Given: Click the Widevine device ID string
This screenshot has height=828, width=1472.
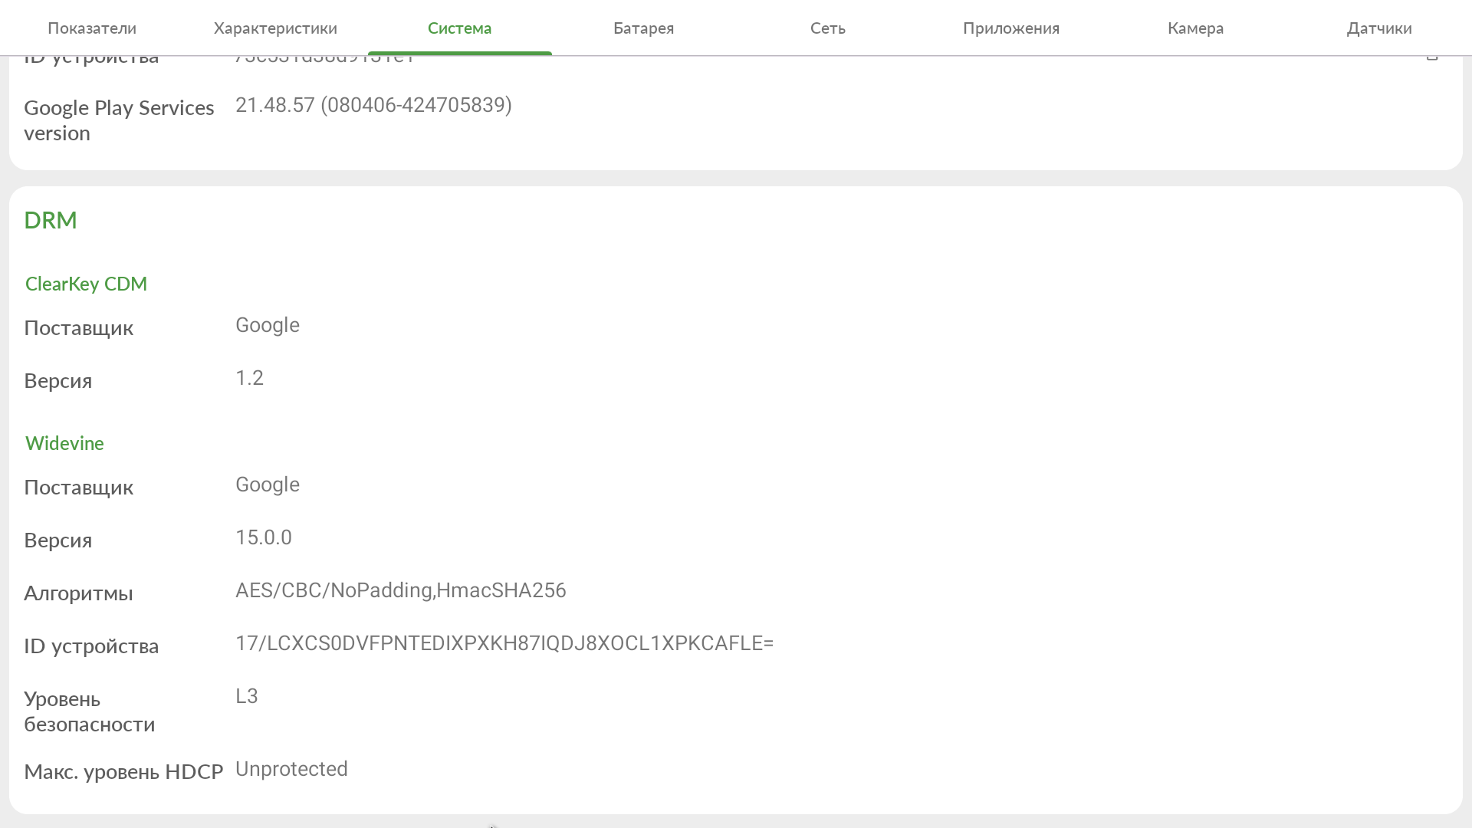Looking at the screenshot, I should click(x=504, y=643).
